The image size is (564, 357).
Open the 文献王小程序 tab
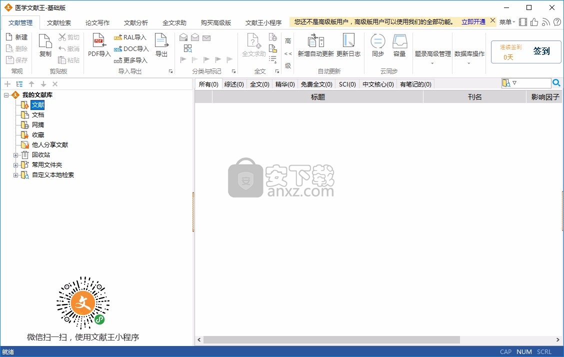pos(263,22)
